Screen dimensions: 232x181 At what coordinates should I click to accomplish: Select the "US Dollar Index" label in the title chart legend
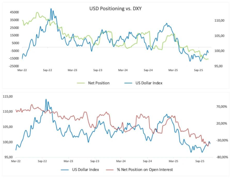(151, 83)
